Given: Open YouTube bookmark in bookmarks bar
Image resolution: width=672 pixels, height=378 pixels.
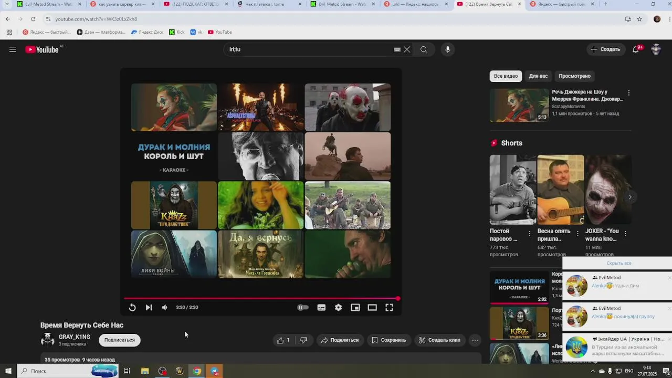Looking at the screenshot, I should pos(219,32).
